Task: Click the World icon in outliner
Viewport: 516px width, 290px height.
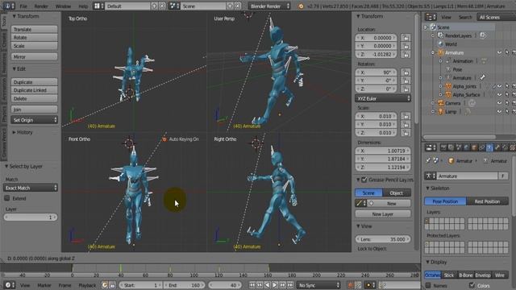Action: 441,44
